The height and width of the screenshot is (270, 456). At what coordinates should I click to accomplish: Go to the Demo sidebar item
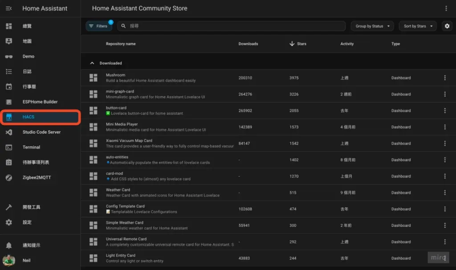coord(28,56)
